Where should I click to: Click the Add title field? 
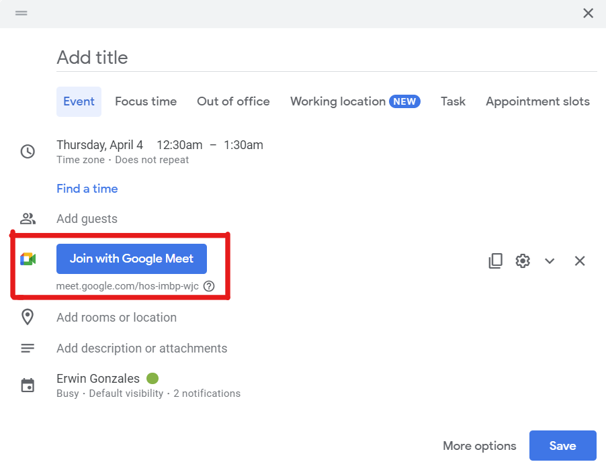coord(327,58)
